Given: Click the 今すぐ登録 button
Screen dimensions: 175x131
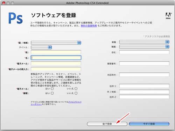Looking at the screenshot, I should (x=149, y=124).
